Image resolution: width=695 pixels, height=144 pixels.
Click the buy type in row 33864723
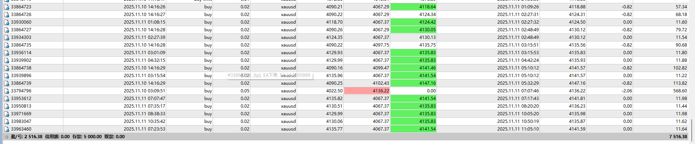pos(208,7)
